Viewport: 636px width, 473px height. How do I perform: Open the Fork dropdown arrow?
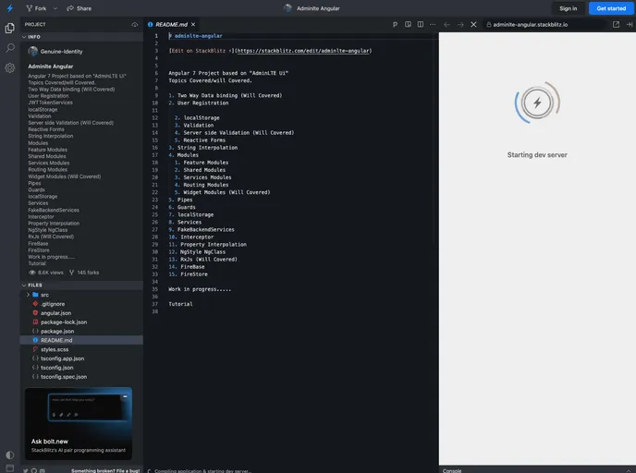point(55,8)
